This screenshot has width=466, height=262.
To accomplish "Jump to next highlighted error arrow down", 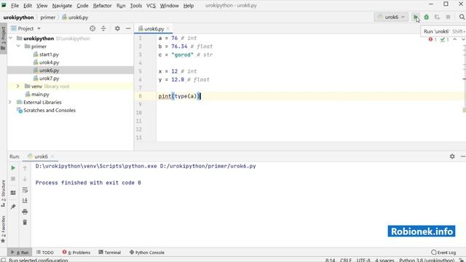I will pyautogui.click(x=463, y=39).
